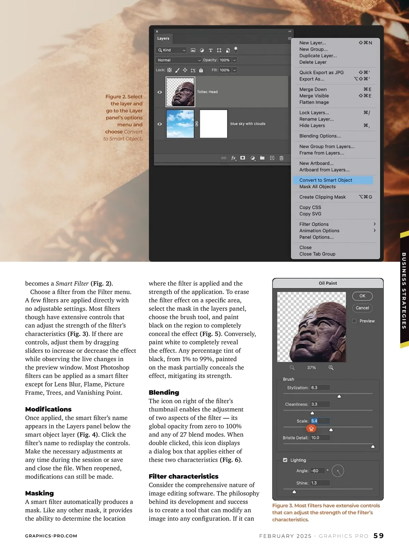Uncheck the Lighting checkbox
Screen dimensions: 409x548
285,460
